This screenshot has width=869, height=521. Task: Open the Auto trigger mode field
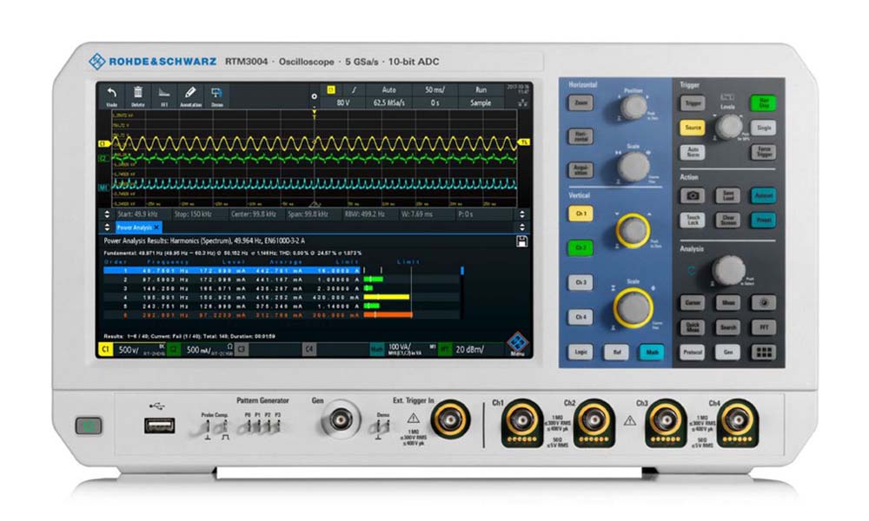tap(388, 89)
